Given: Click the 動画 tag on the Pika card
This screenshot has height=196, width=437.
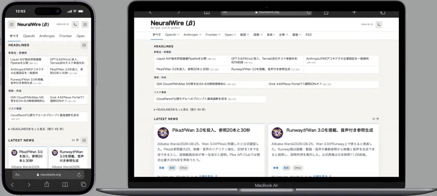Looking at the screenshot, I should [x=172, y=168].
